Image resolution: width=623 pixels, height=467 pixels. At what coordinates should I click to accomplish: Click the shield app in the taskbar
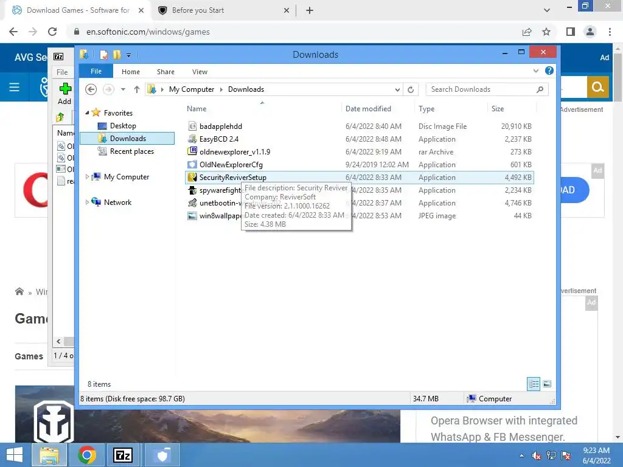click(162, 455)
